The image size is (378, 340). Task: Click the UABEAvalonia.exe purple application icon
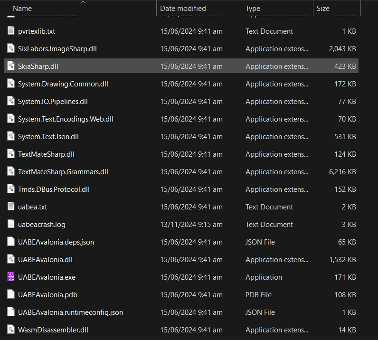point(11,276)
